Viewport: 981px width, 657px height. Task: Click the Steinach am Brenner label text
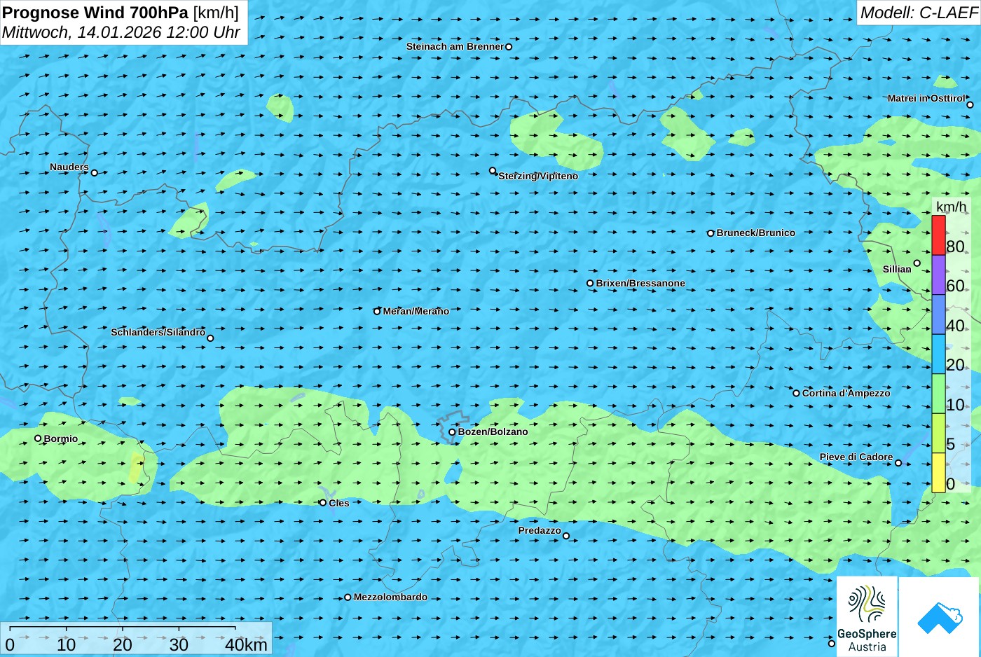[455, 46]
